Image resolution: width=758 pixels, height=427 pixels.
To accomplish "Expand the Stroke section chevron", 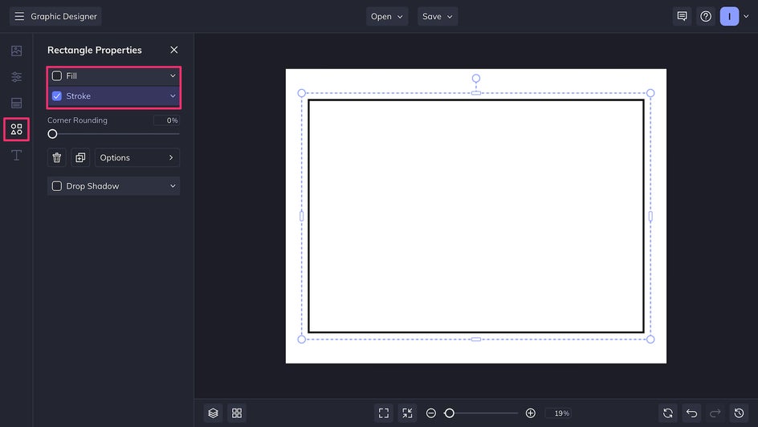I will point(173,96).
